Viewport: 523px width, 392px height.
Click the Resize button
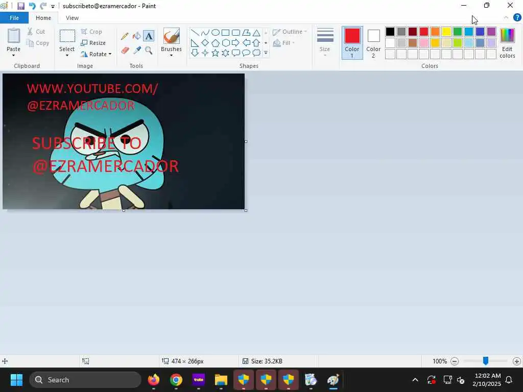point(93,43)
